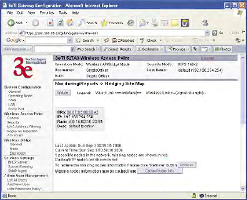Open User Password Policy sidebar link
This screenshot has width=247, height=200.
point(24,189)
